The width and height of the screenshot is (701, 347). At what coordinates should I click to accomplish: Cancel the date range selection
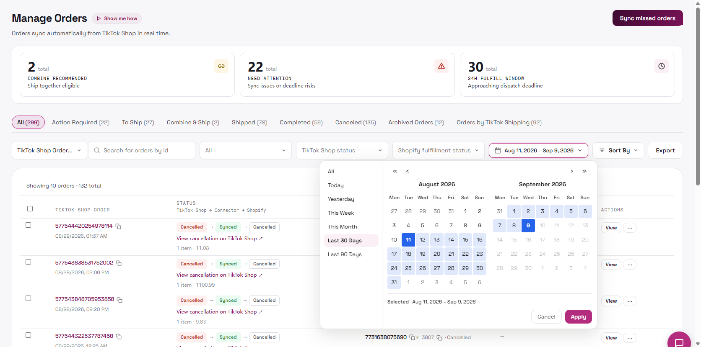(546, 317)
